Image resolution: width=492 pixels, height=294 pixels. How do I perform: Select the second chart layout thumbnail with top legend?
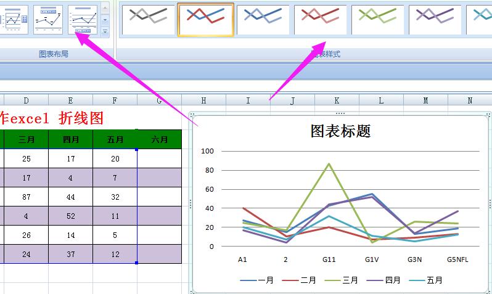point(48,20)
